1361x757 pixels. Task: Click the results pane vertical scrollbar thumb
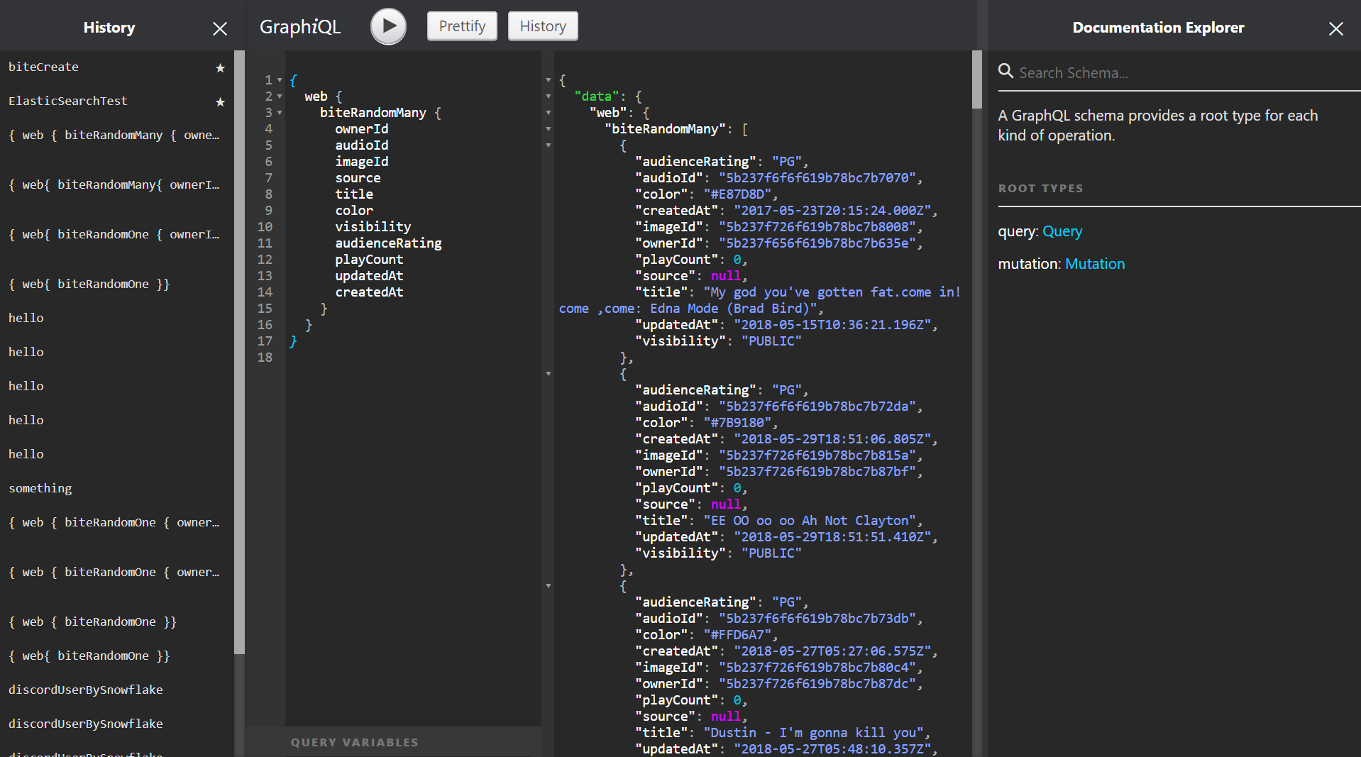pyautogui.click(x=977, y=79)
